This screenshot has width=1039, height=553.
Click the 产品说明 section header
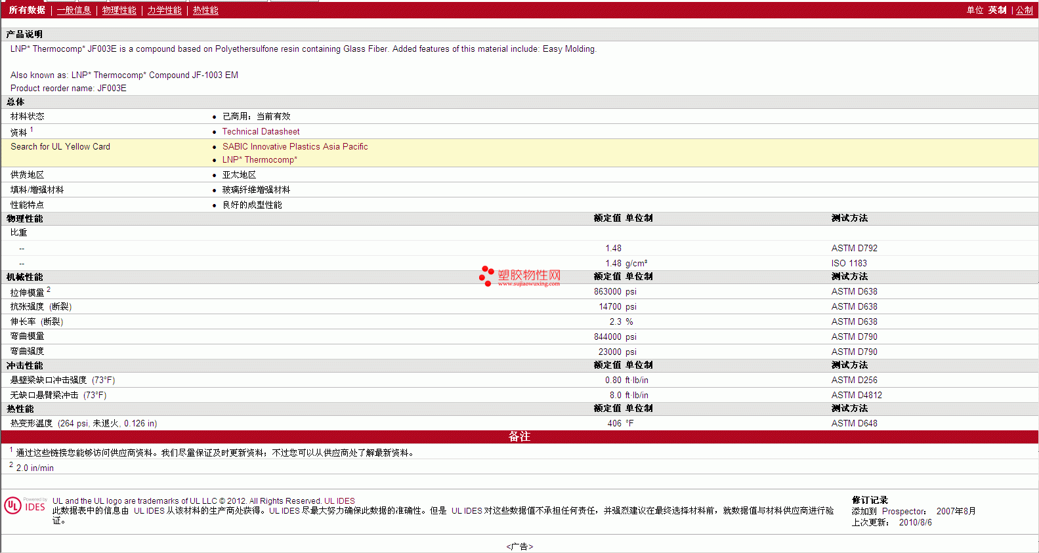coord(24,34)
